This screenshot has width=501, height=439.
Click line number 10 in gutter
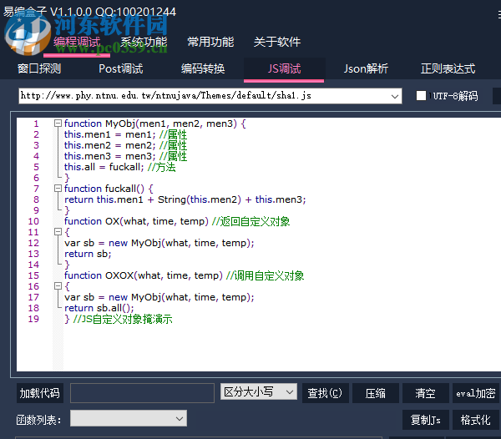coord(33,221)
